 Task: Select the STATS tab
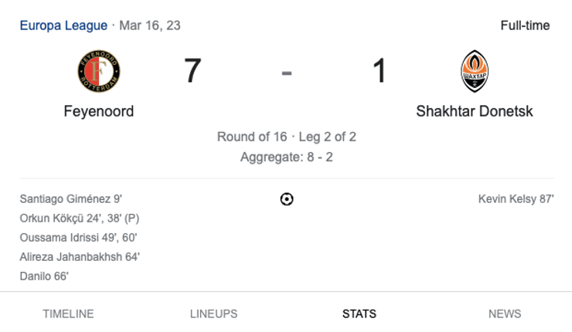pos(359,314)
